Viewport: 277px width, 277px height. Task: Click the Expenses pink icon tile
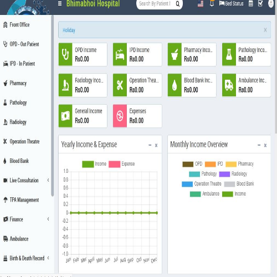[x=120, y=116]
